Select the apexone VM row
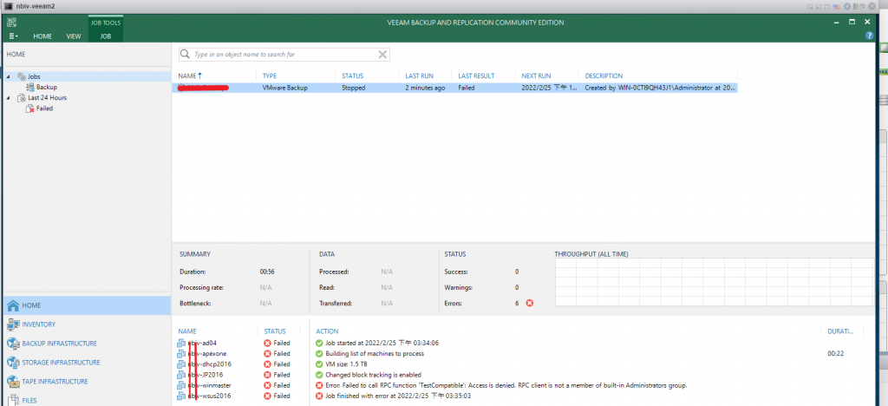 tap(239, 353)
